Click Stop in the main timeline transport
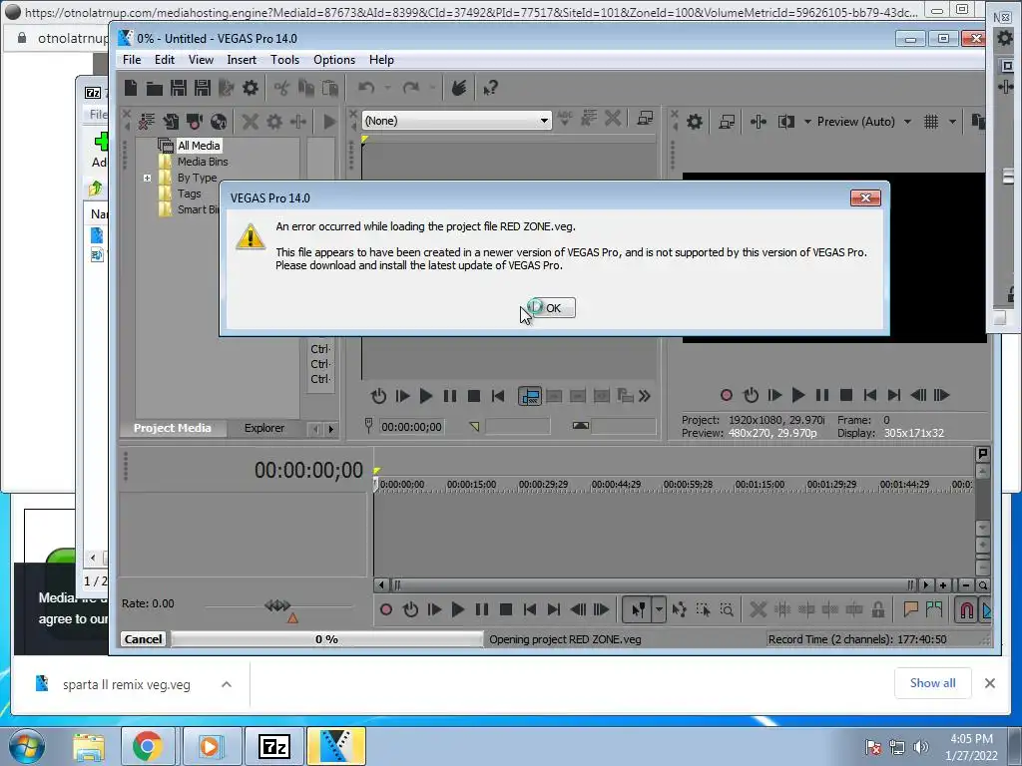This screenshot has width=1022, height=766. tap(505, 609)
